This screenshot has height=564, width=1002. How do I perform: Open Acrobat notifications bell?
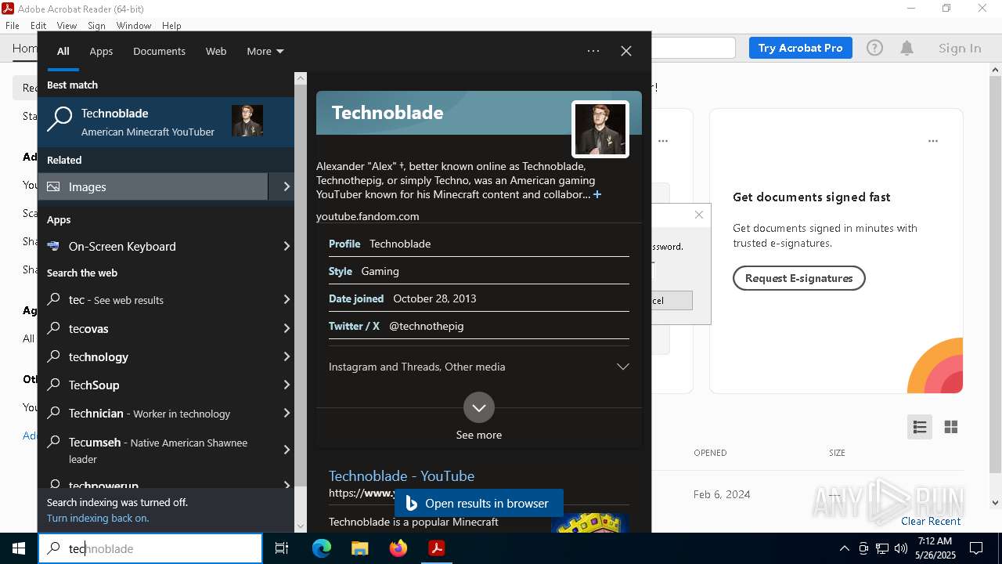pos(907,49)
